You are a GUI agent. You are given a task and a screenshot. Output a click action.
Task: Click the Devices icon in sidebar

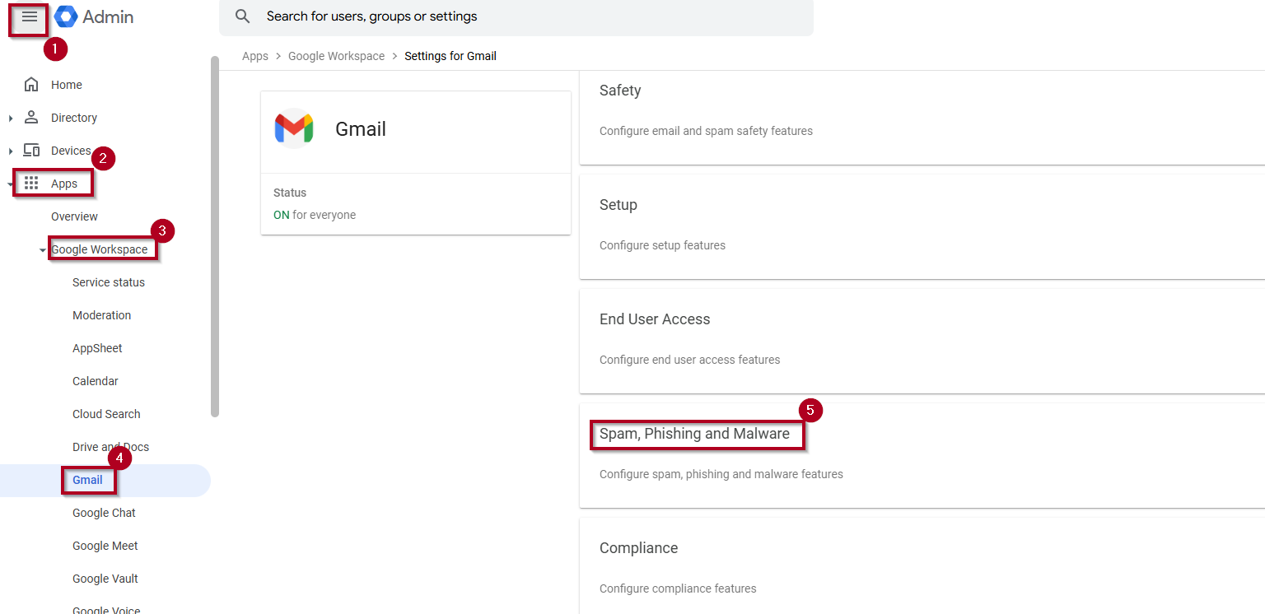tap(31, 151)
